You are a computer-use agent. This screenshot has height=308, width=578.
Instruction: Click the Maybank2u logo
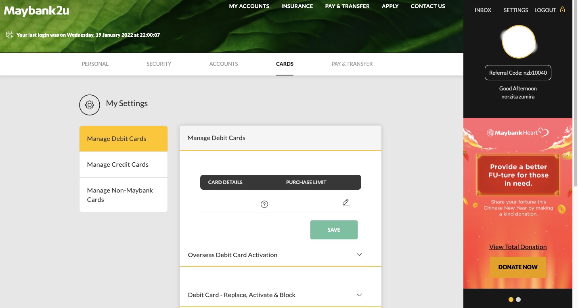click(36, 10)
